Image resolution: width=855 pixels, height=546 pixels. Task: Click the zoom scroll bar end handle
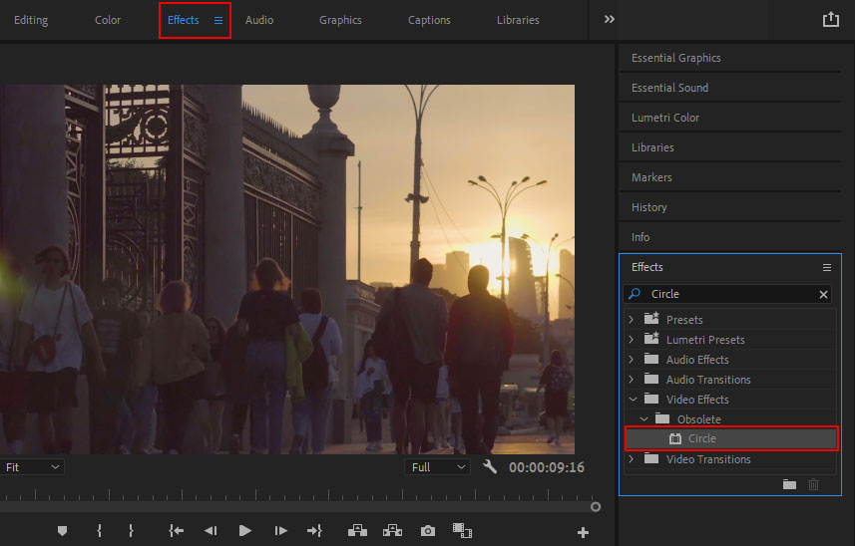(x=596, y=507)
